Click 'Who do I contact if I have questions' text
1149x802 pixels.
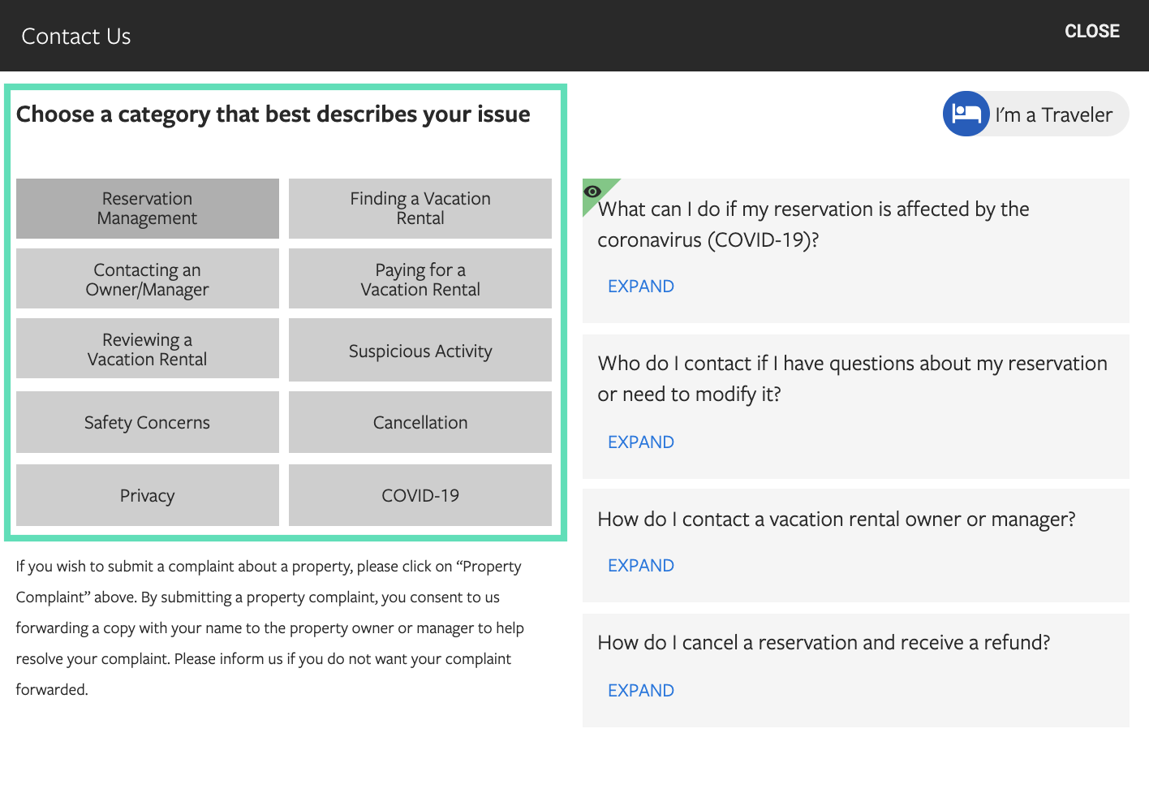click(852, 378)
